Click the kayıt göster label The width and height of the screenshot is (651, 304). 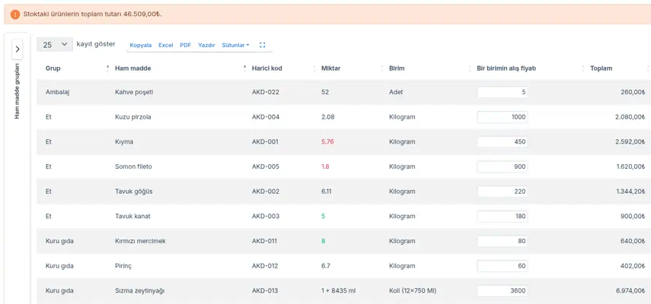point(96,44)
